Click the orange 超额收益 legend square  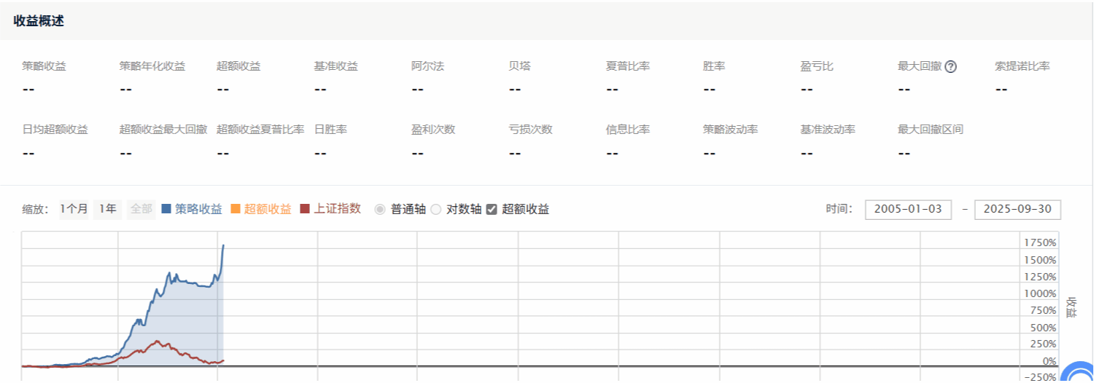pos(235,210)
